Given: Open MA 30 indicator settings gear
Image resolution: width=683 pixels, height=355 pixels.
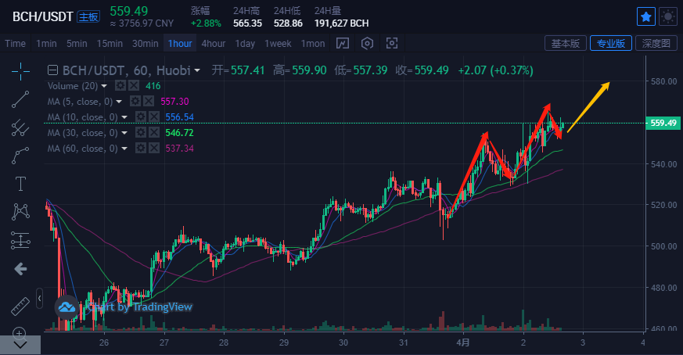Looking at the screenshot, I should coord(140,132).
